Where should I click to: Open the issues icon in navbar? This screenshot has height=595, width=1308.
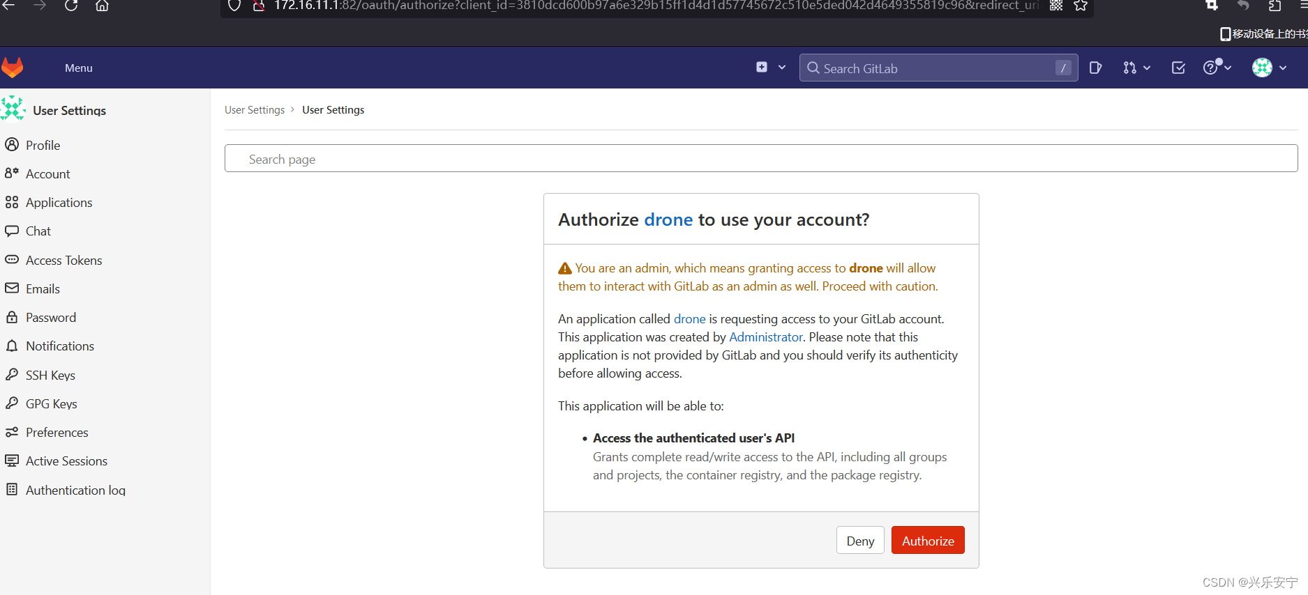1095,68
